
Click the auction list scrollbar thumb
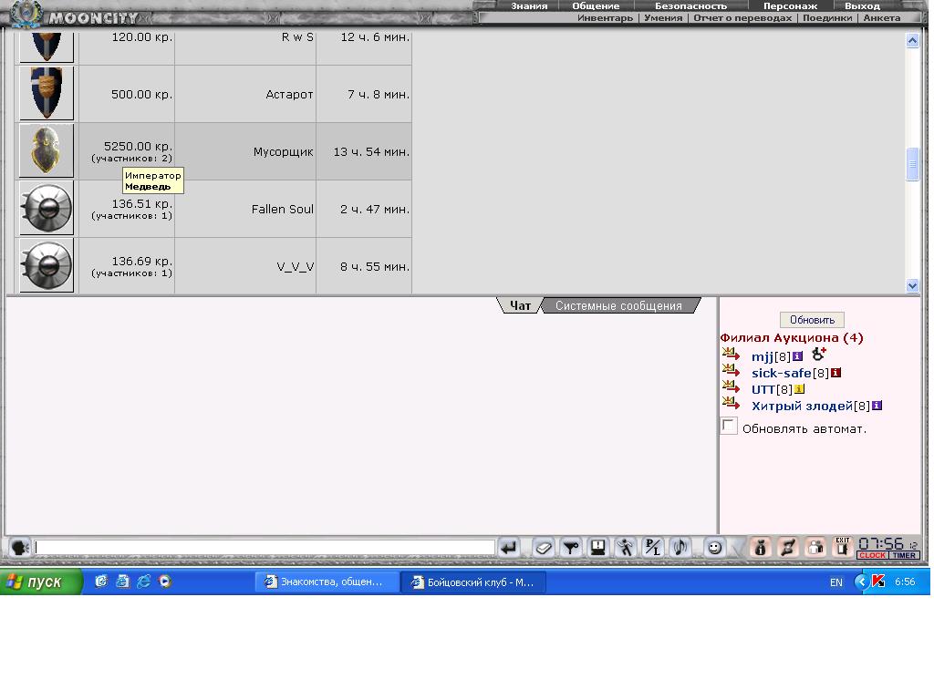(912, 164)
